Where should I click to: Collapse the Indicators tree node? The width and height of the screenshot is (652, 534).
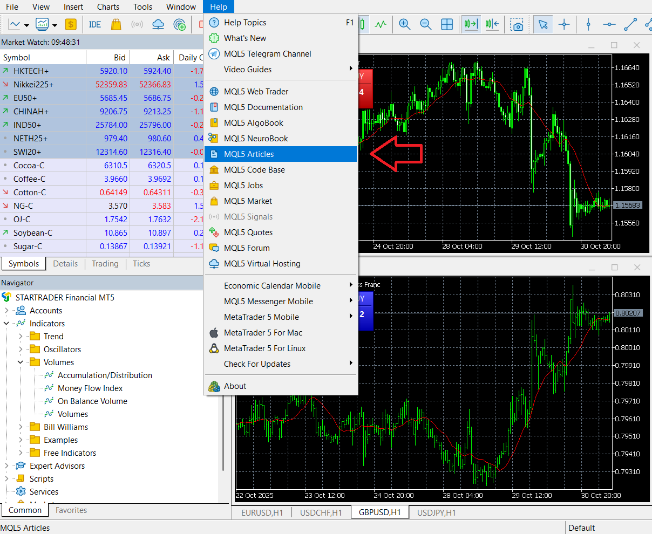[x=7, y=324]
